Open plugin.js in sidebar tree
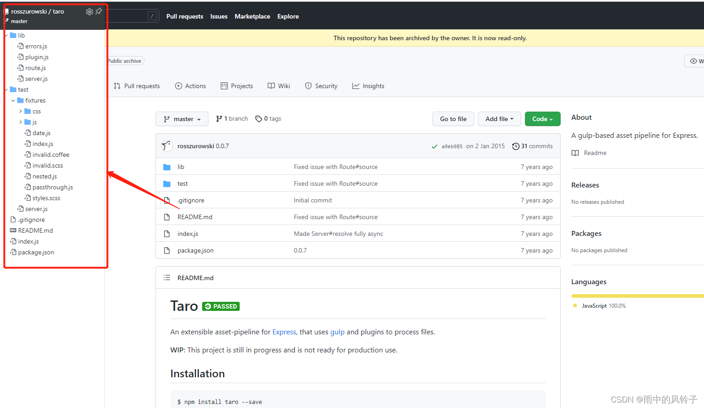The image size is (704, 408). tap(37, 57)
